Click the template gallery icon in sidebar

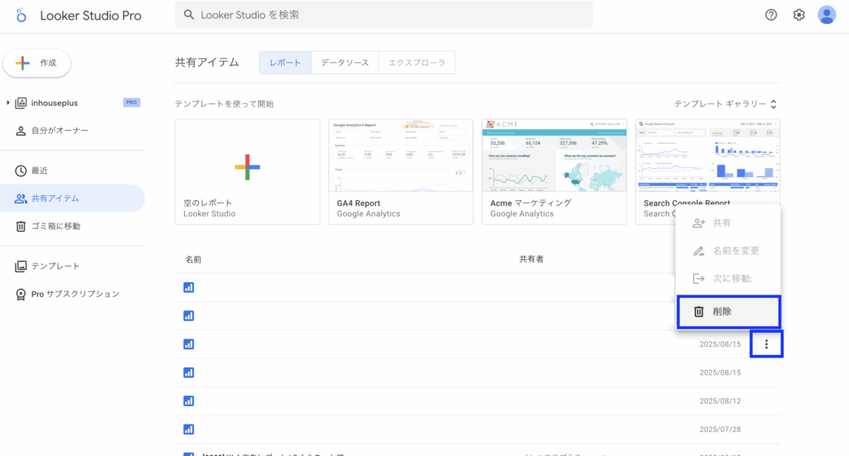(21, 266)
